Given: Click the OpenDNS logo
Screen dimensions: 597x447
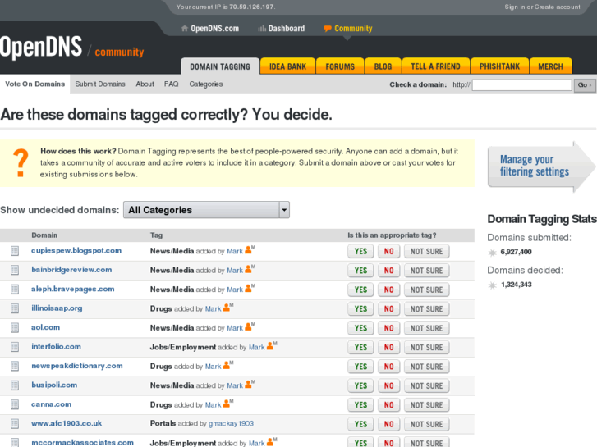Looking at the screenshot, I should pyautogui.click(x=41, y=48).
